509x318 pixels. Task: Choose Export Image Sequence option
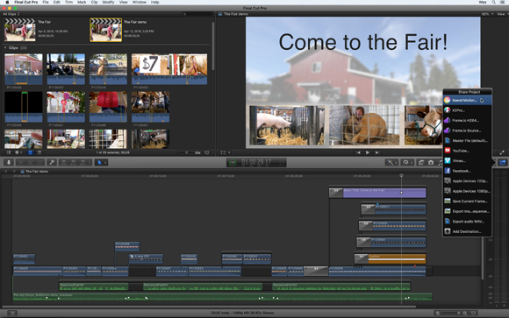(467, 211)
